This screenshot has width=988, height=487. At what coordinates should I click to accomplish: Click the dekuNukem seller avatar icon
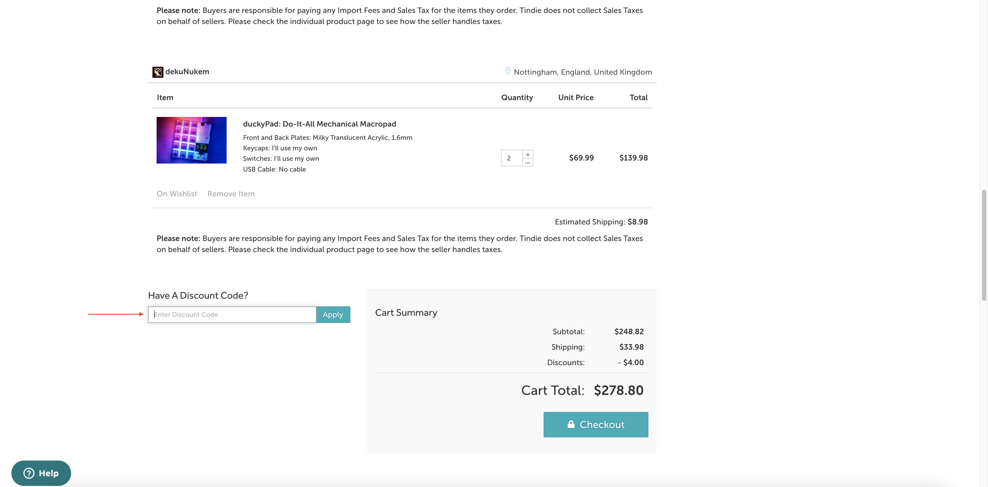pos(158,72)
